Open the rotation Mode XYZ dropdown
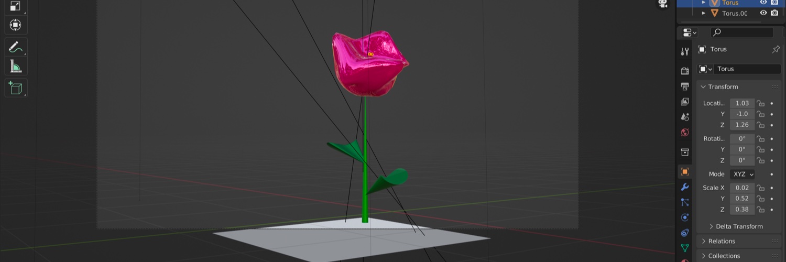786x262 pixels. point(743,174)
